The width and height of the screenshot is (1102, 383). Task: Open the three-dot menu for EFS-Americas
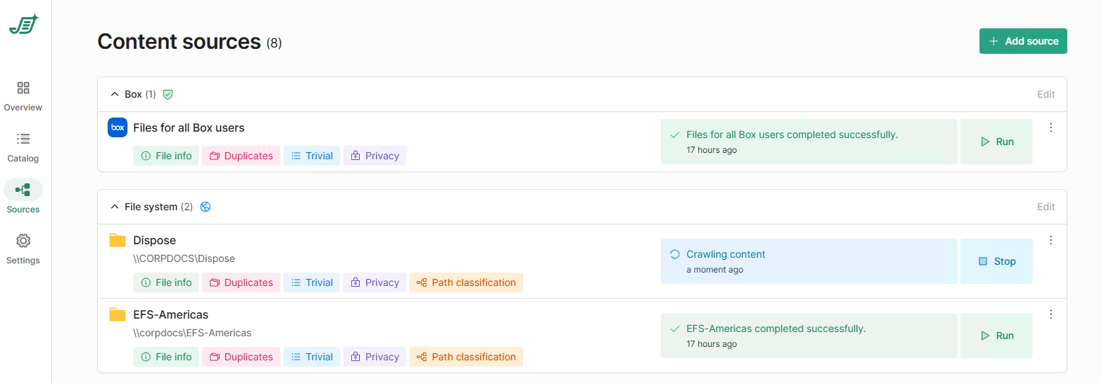click(x=1051, y=314)
